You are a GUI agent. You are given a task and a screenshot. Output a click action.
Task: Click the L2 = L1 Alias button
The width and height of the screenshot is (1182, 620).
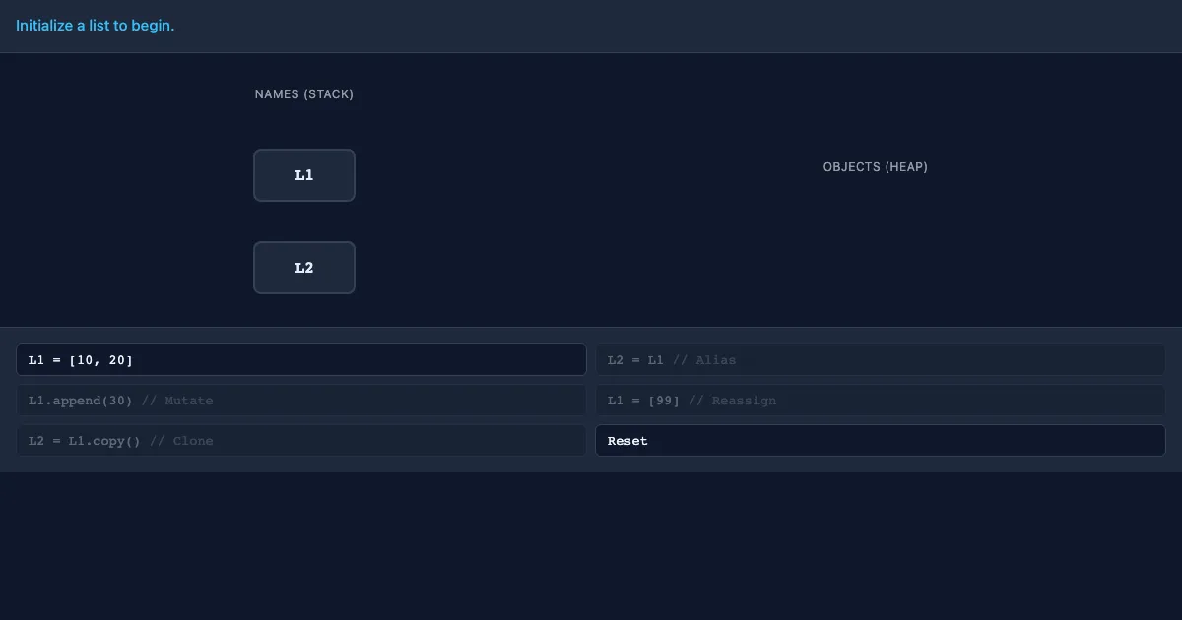(881, 360)
